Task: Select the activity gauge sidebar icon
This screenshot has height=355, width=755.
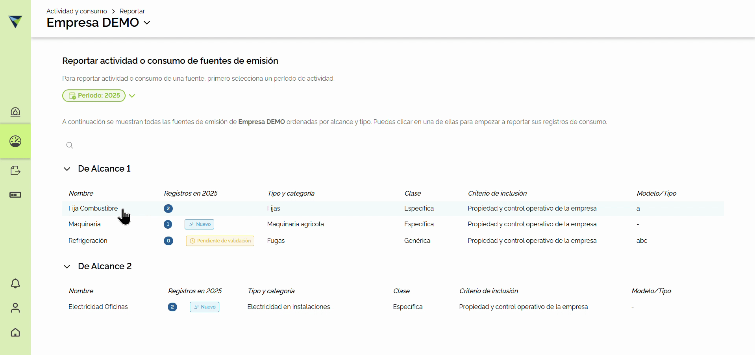Action: pos(15,141)
